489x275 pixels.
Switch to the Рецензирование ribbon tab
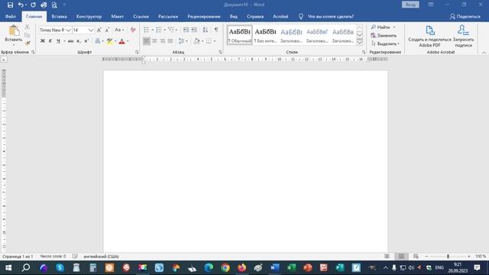(x=204, y=17)
